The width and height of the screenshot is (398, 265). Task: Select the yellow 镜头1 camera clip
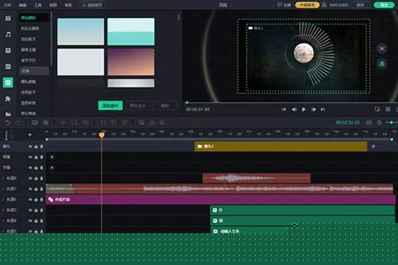coord(281,146)
